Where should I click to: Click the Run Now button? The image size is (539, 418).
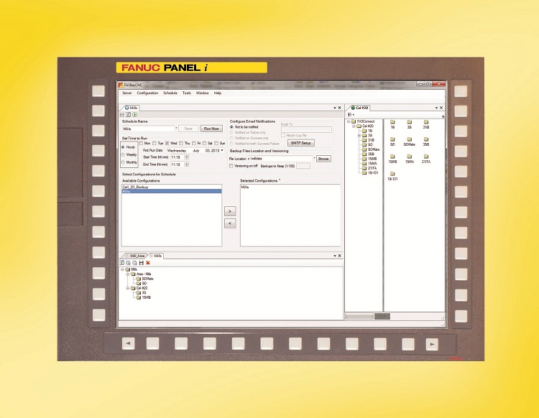point(211,129)
